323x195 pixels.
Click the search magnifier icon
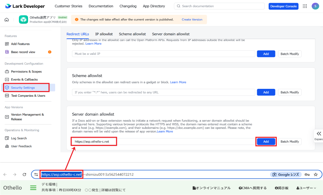[x=179, y=6]
